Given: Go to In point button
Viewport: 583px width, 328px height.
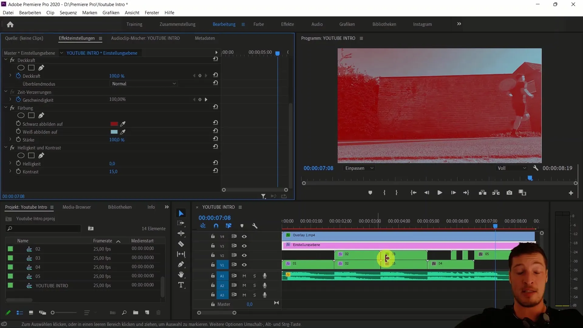Looking at the screenshot, I should point(413,193).
